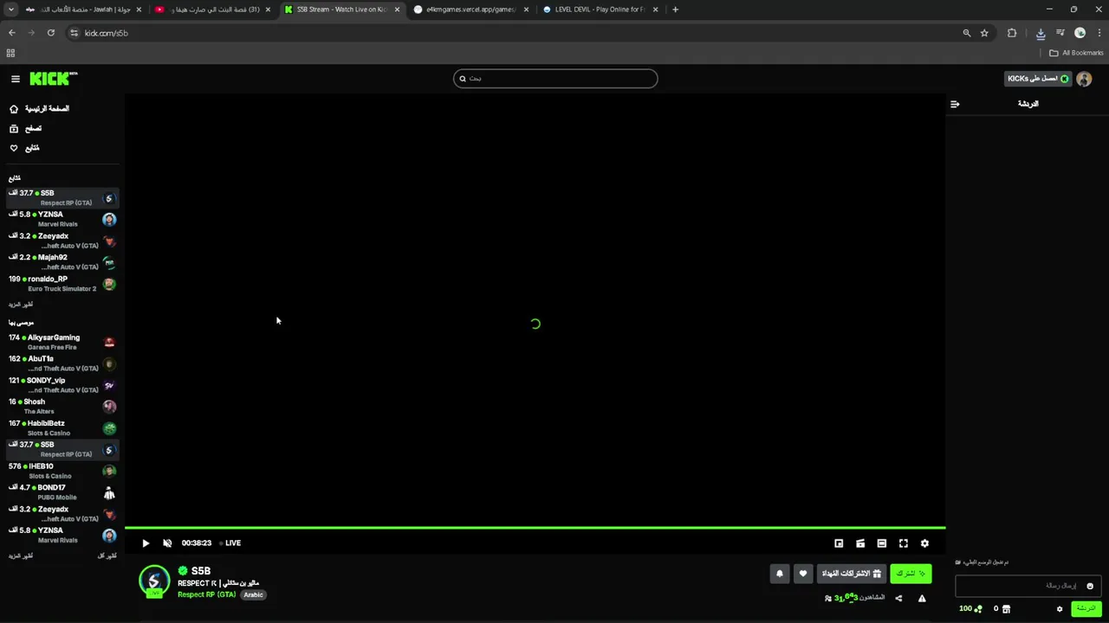Open the shop icon below chat
This screenshot has width=1109, height=623.
(x=1006, y=609)
